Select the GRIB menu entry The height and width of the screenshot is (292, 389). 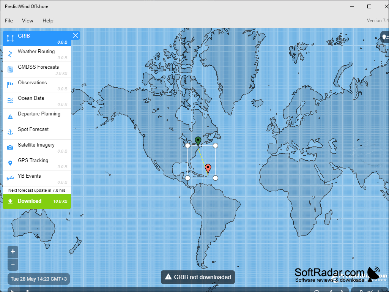point(37,38)
